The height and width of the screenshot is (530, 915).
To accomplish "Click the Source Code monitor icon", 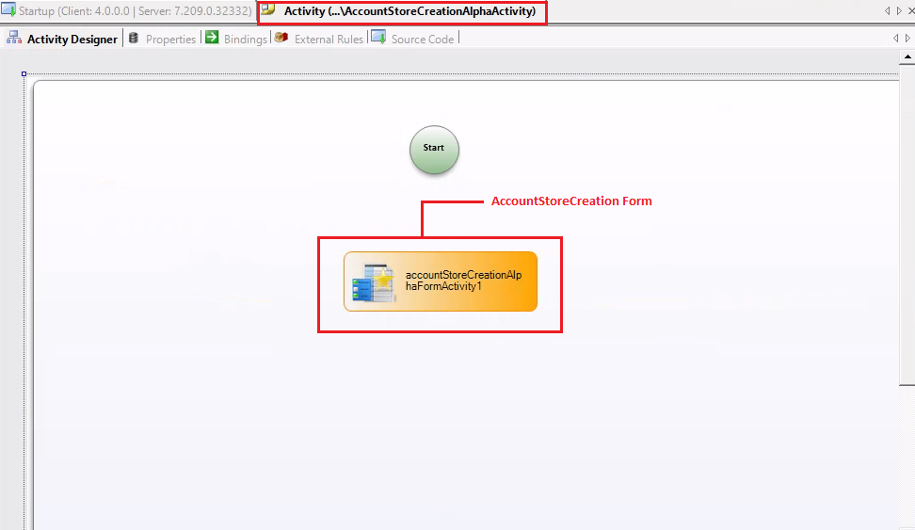I will (378, 38).
